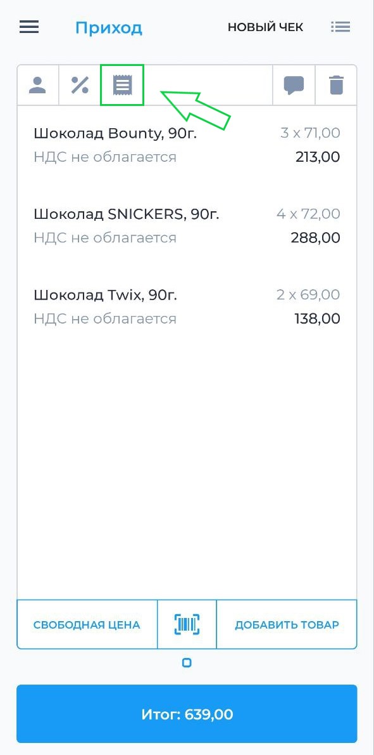Click Twix quantity 2 x 69,00

[x=308, y=294]
